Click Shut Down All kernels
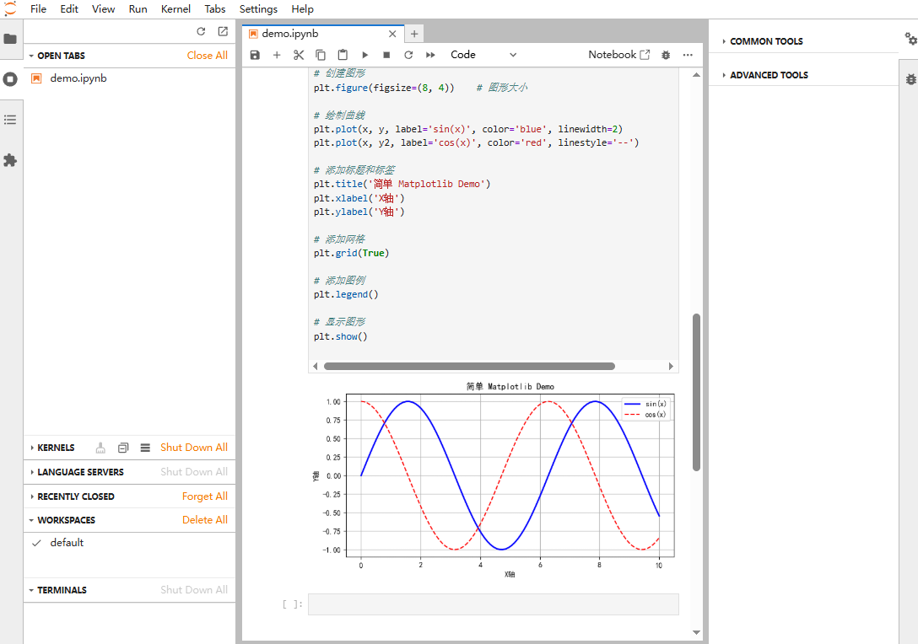The height and width of the screenshot is (644, 918). (194, 448)
